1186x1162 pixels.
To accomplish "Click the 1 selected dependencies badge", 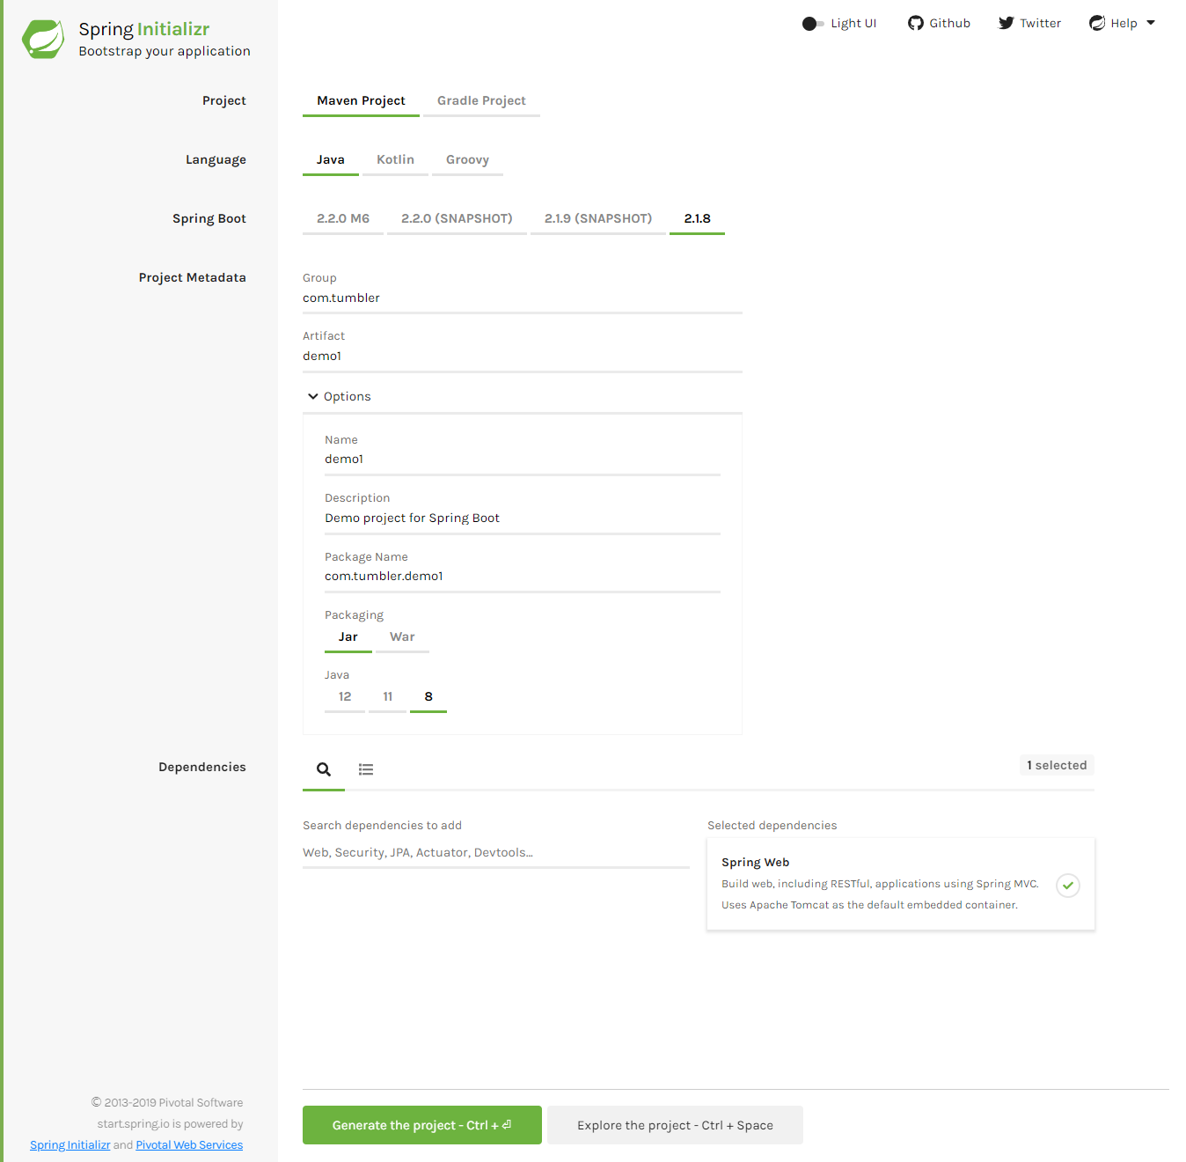I will 1056,765.
